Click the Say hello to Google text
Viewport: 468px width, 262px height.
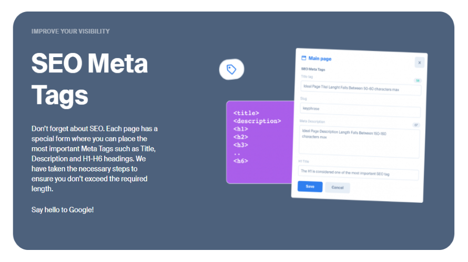click(x=63, y=210)
